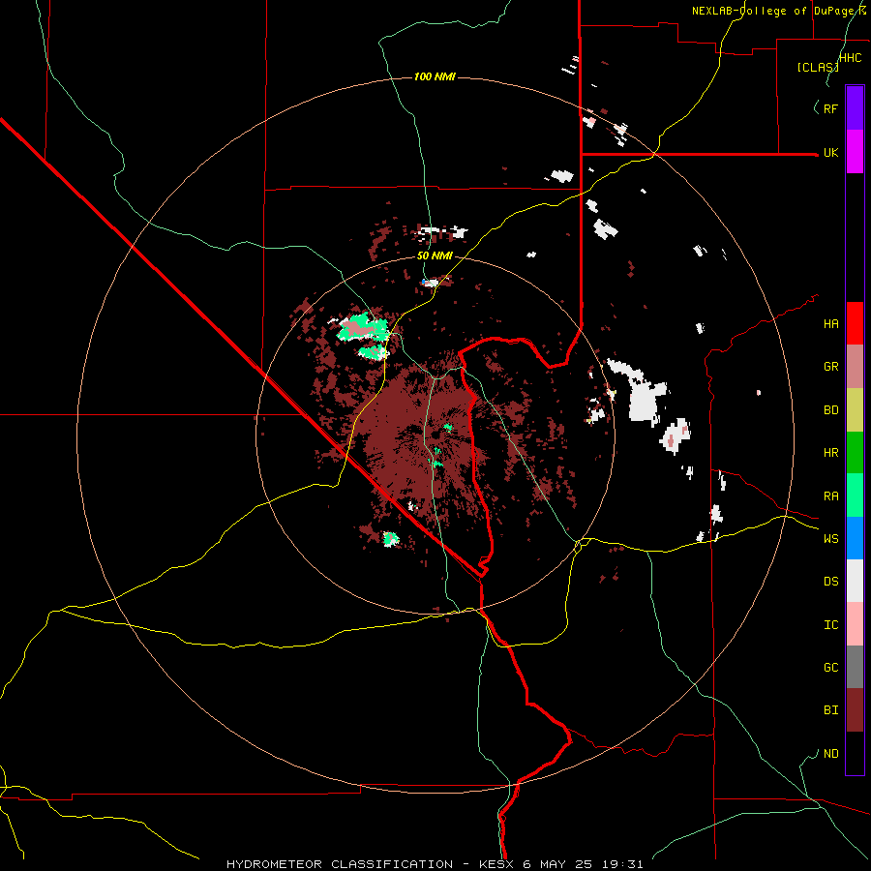Viewport: 871px width, 871px height.
Task: Click the GC gray legend swatch
Action: [x=855, y=667]
